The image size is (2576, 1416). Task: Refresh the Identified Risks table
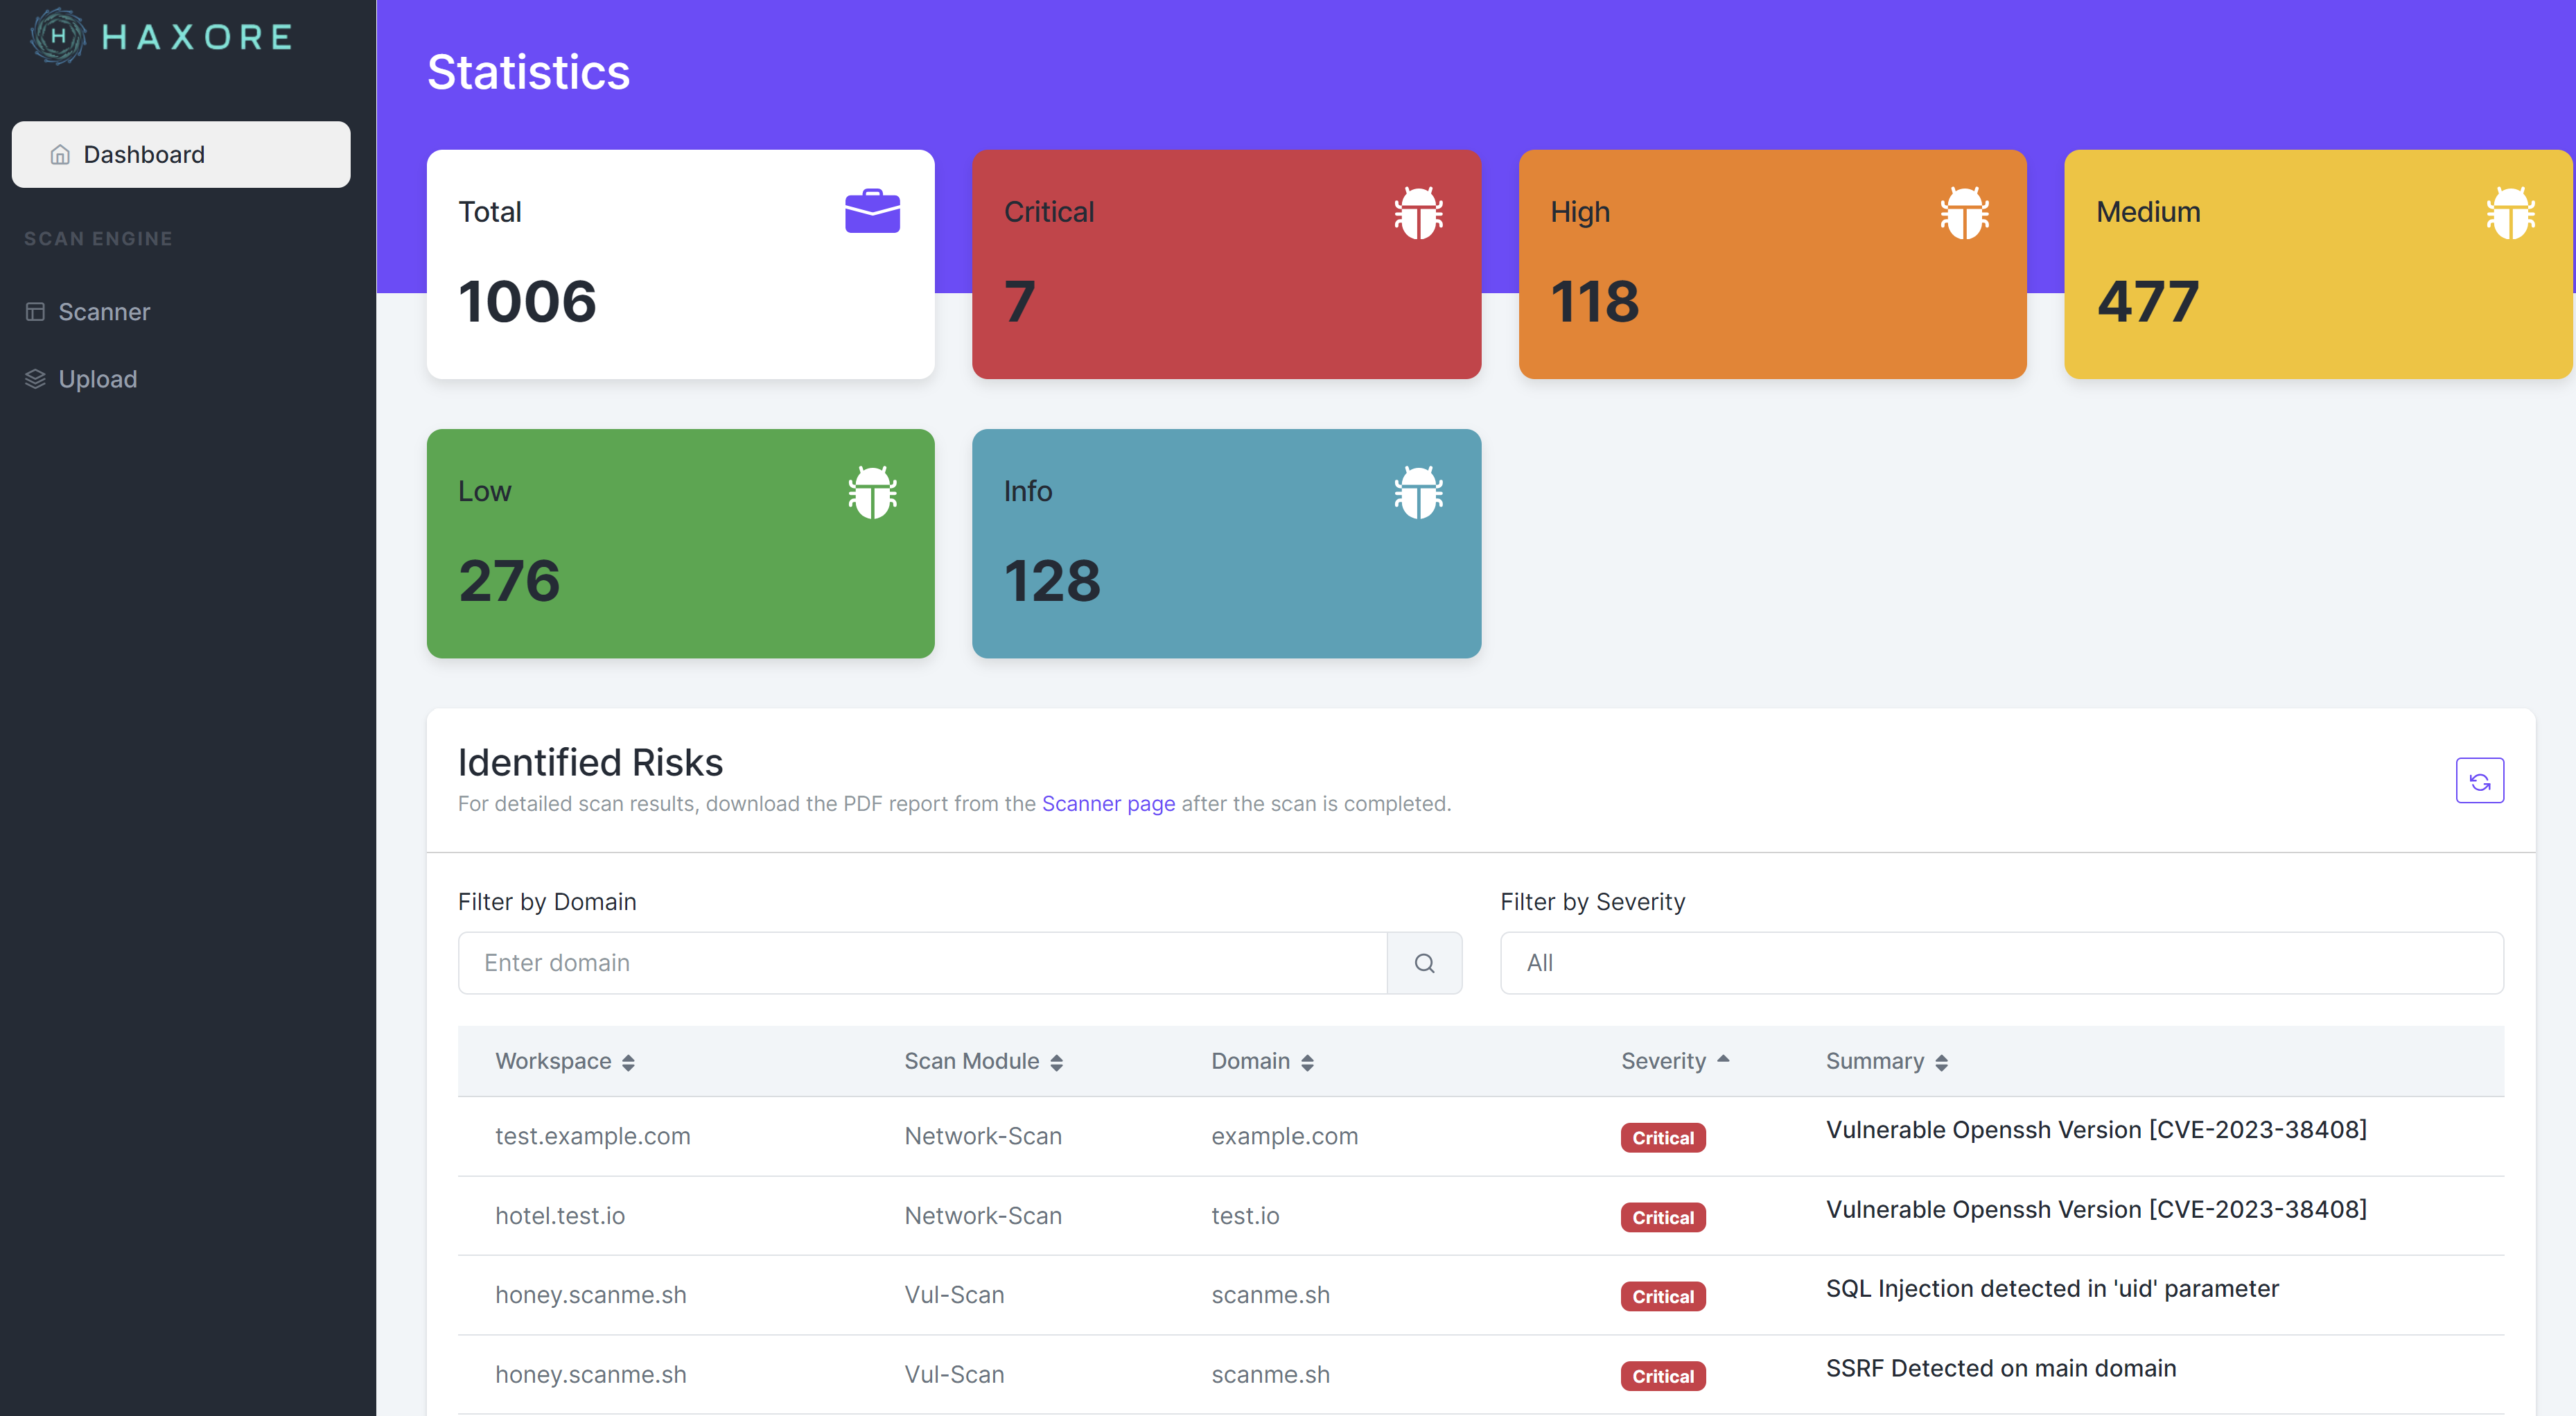tap(2479, 781)
